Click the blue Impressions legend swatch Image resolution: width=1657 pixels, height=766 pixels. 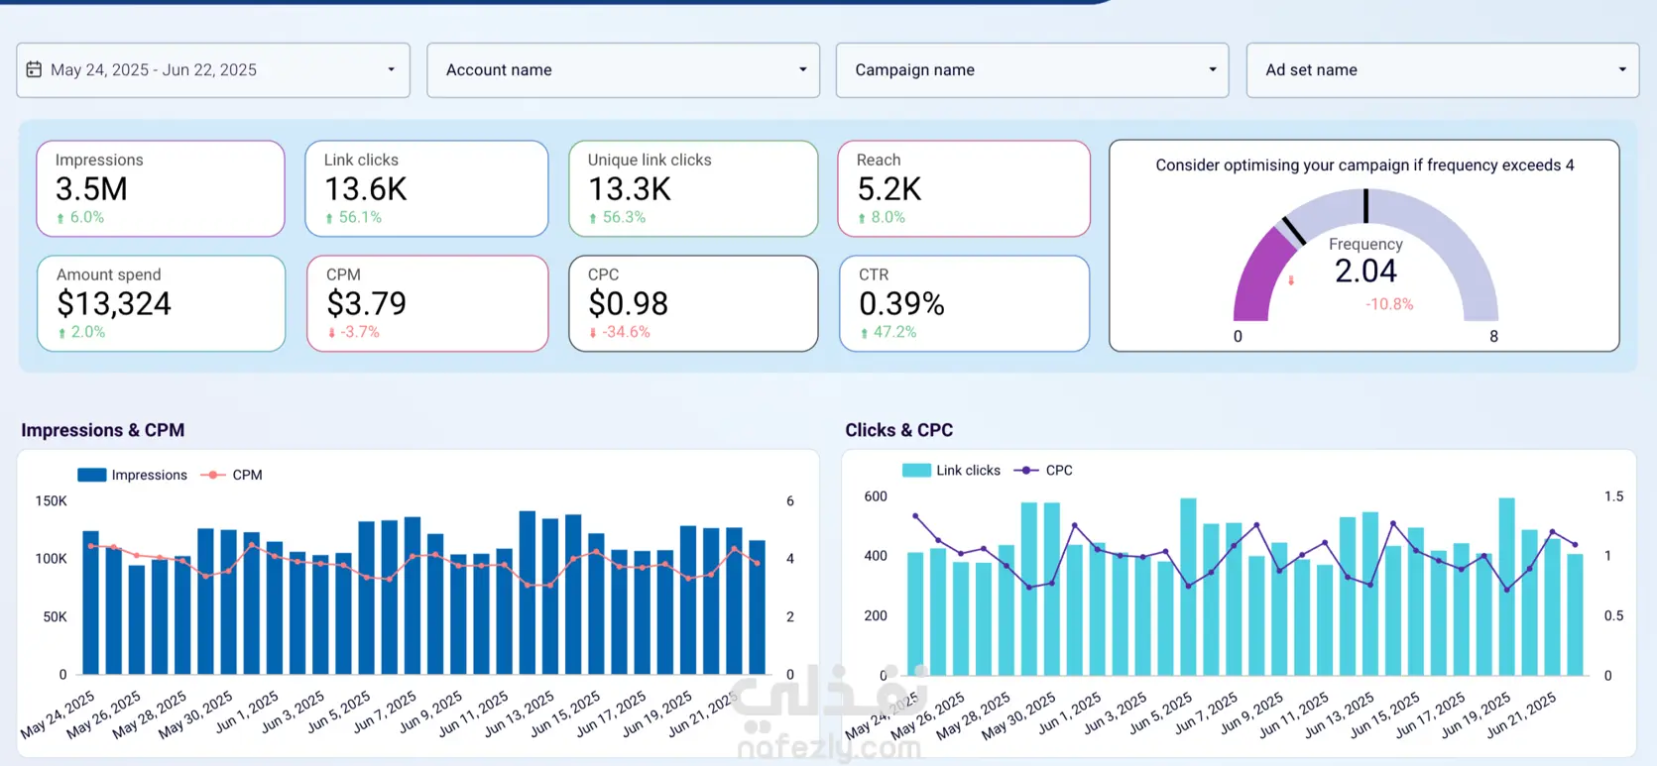(91, 475)
